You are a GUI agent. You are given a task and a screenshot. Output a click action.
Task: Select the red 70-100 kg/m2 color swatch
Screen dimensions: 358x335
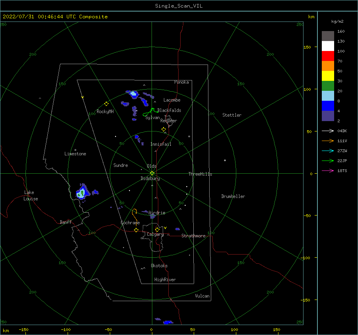click(x=328, y=56)
